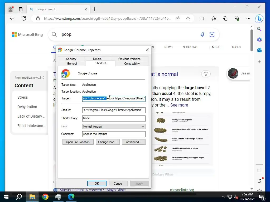Select Dehydration in the Content list
270x202 pixels.
[27, 107]
